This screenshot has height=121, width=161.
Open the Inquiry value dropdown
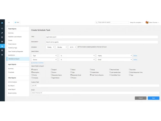pyautogui.click(x=114, y=55)
